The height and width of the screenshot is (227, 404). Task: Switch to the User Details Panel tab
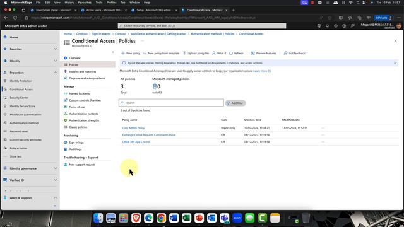tap(53, 10)
